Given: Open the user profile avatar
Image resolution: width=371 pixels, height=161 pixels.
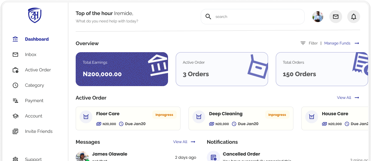Looking at the screenshot, I should pyautogui.click(x=318, y=17).
